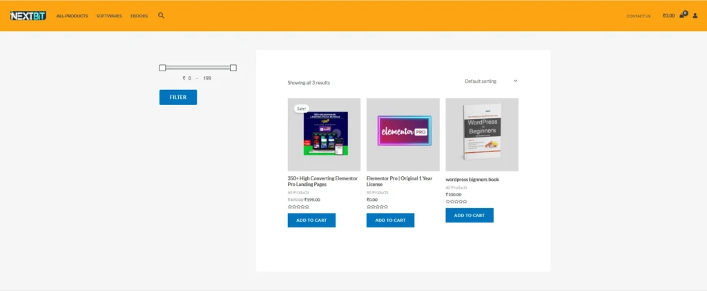Open wordpress biginners book title link
Screen dimensions: 707x291
point(472,180)
